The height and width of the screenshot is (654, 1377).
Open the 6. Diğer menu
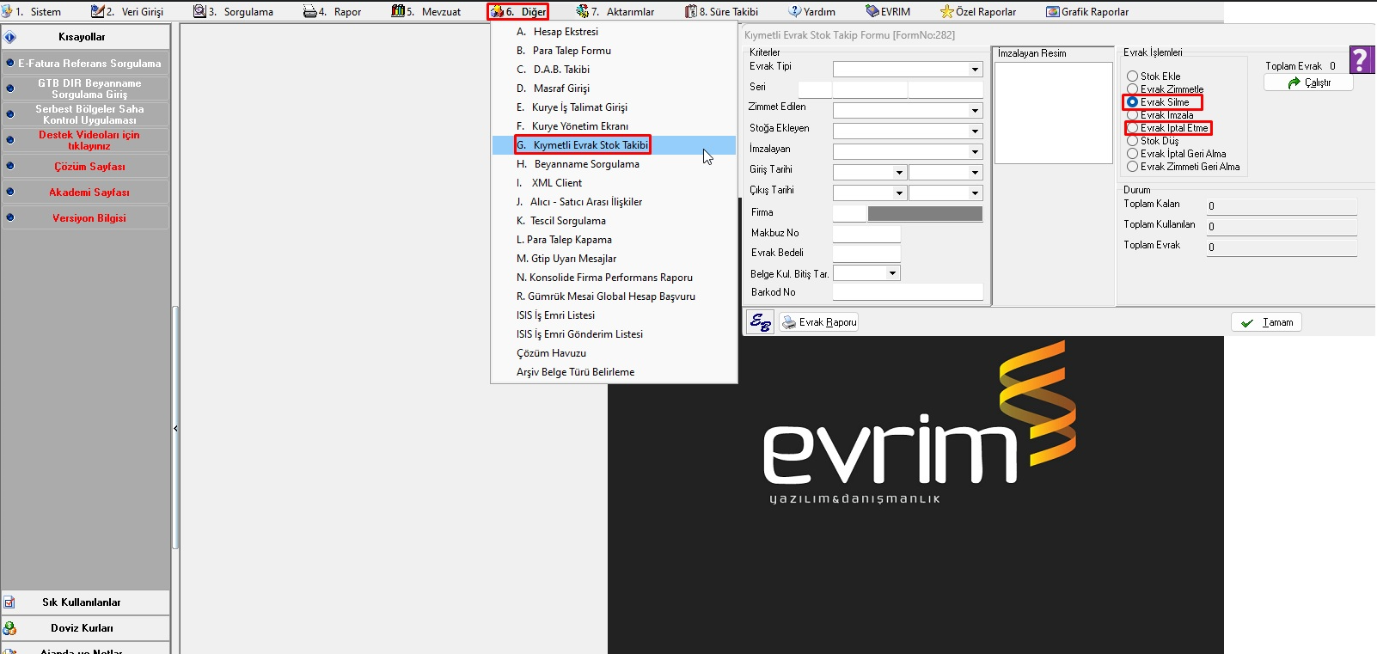pyautogui.click(x=518, y=12)
